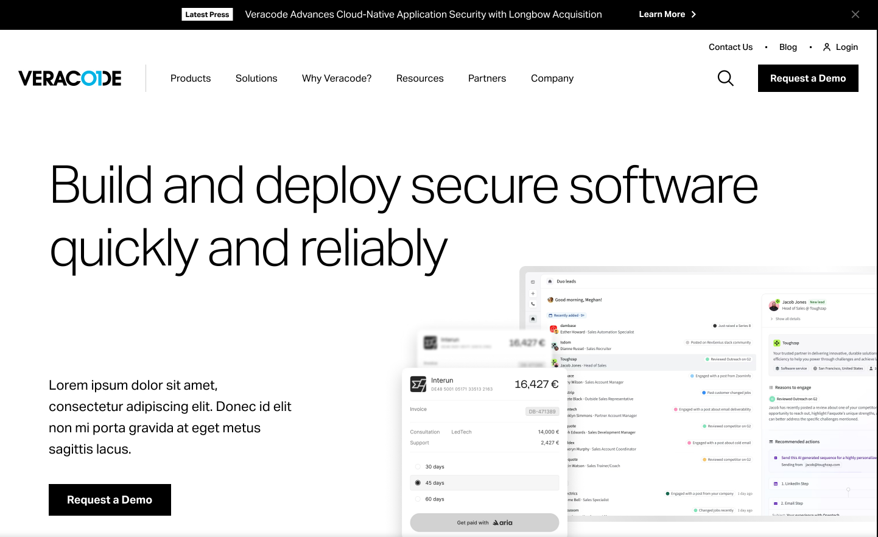Click the Toughzap icon in the leads list row
878x537 pixels.
coord(554,362)
